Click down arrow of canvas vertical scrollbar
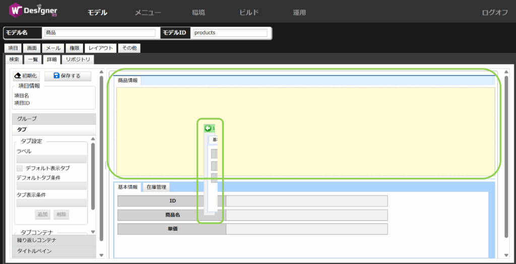Image resolution: width=516 pixels, height=264 pixels. tap(506, 255)
